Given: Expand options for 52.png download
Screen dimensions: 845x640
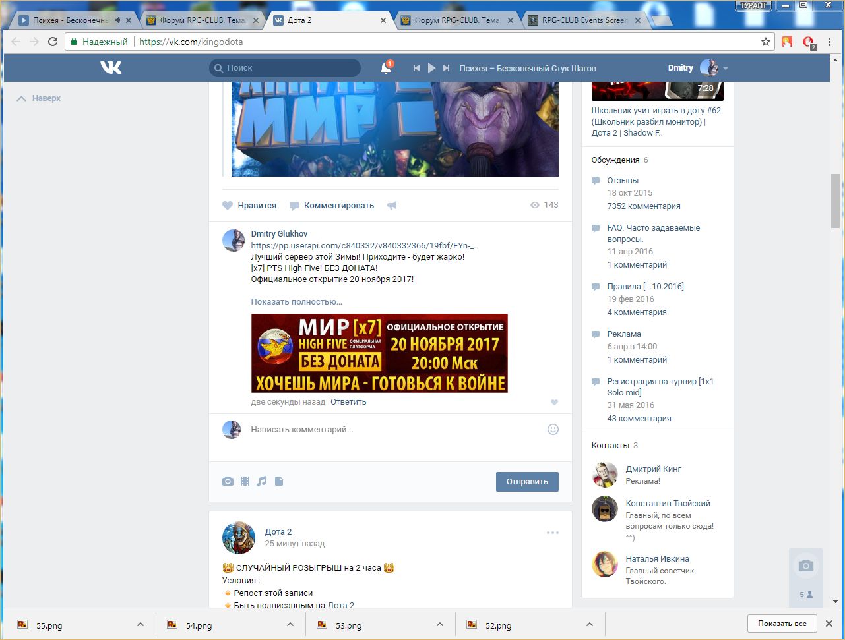Looking at the screenshot, I should tap(590, 624).
